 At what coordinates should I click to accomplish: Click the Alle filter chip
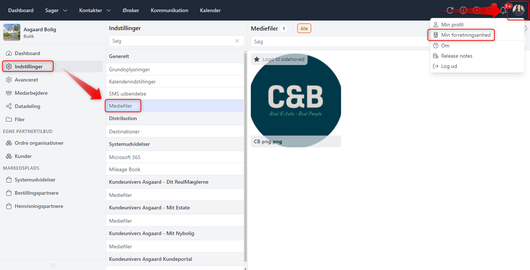(x=304, y=28)
